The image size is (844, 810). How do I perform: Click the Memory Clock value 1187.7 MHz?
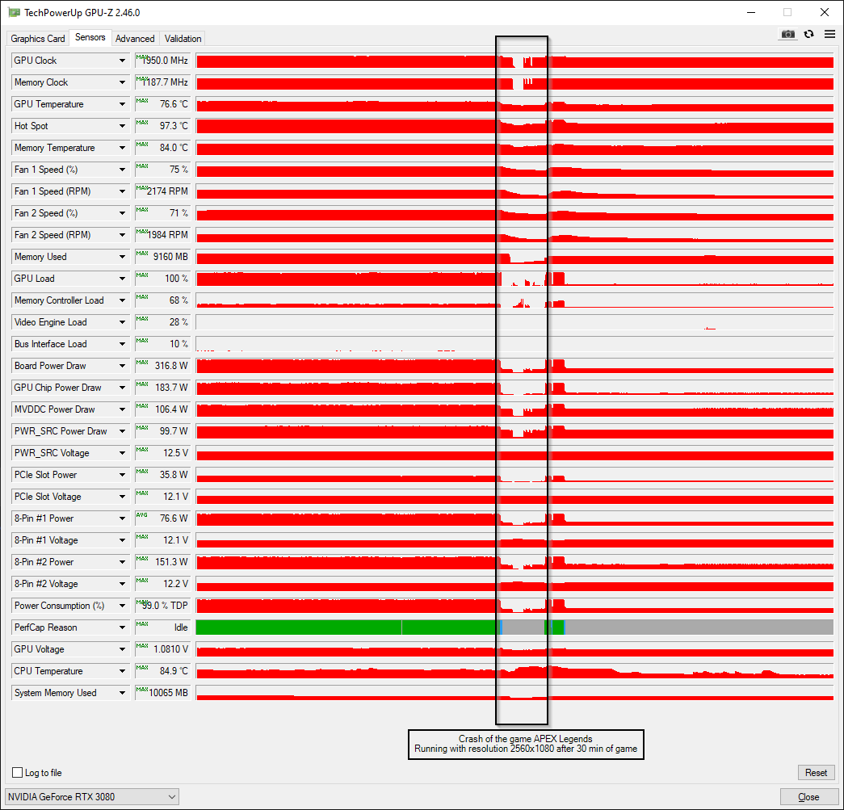point(162,82)
